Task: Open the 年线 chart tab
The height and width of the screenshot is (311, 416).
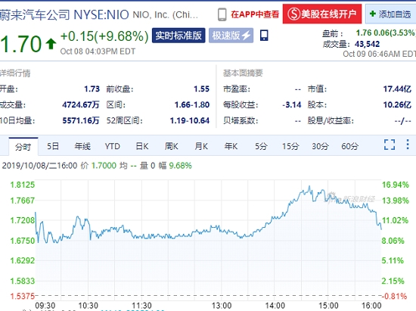Action: click(82, 146)
